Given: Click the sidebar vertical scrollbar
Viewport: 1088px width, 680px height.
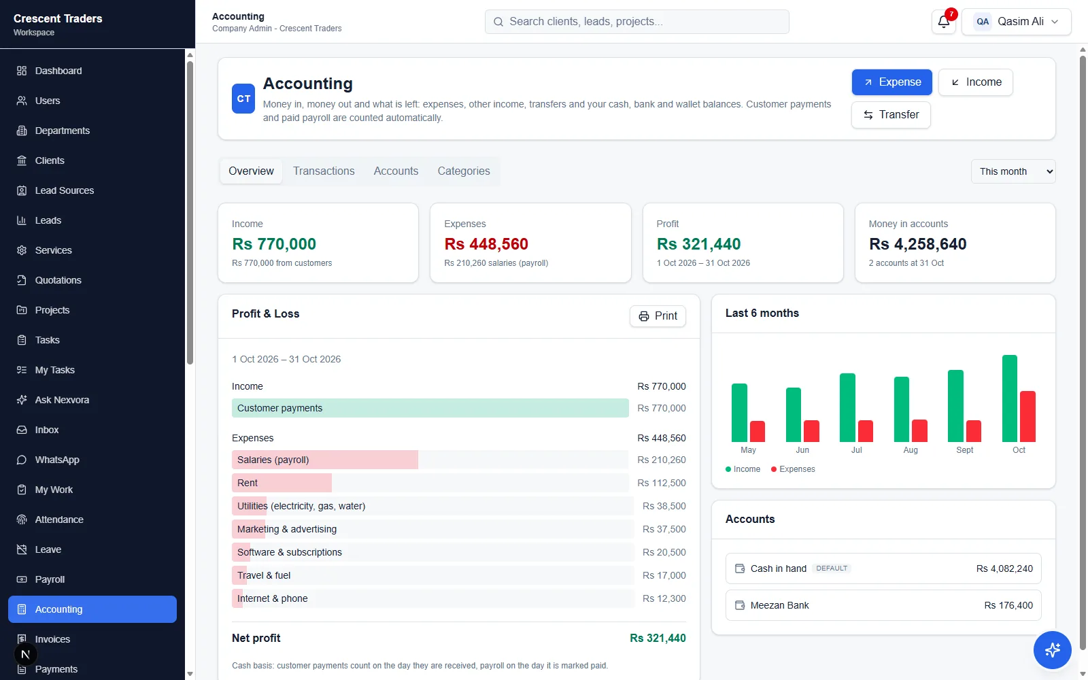Looking at the screenshot, I should pyautogui.click(x=190, y=212).
